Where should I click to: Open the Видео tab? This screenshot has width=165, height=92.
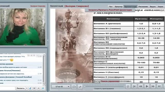[153, 6]
